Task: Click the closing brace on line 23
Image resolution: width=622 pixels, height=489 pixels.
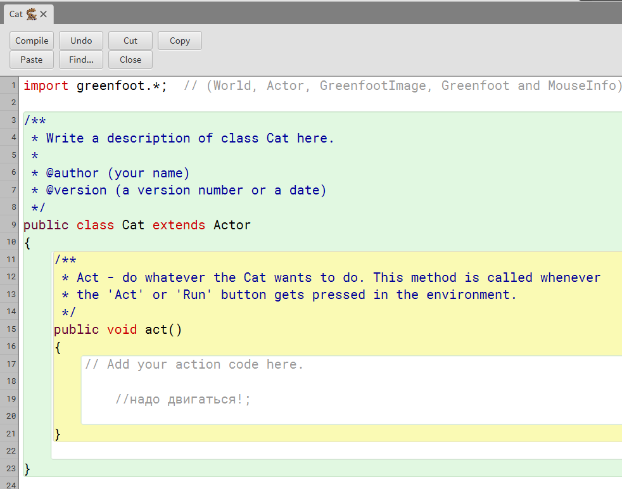Action: click(x=27, y=469)
